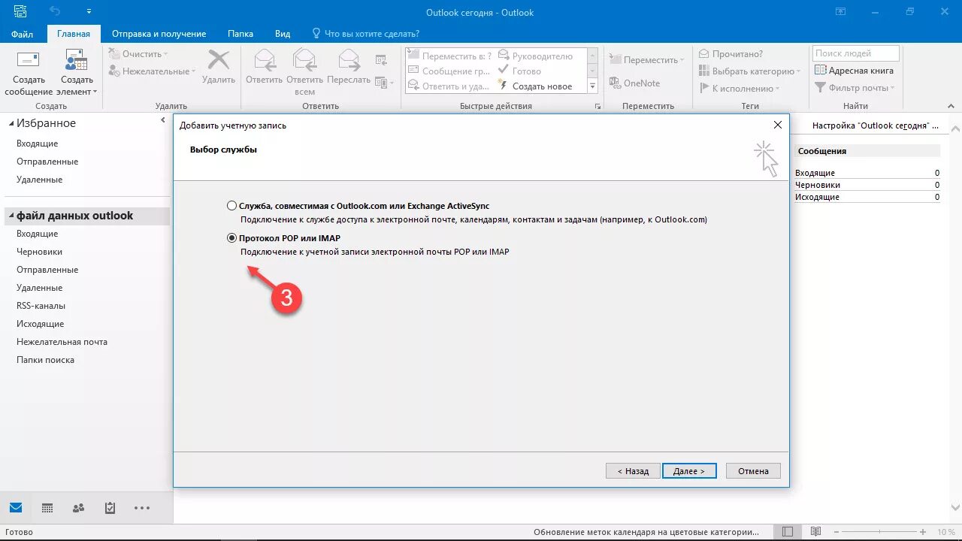Click the Undo arrow in title bar
Image resolution: width=962 pixels, height=541 pixels.
55,12
